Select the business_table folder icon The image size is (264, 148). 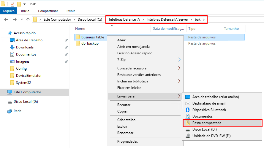[x=78, y=37]
